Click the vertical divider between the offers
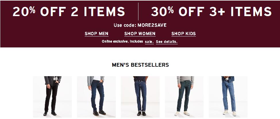280x119 pixels. (x=138, y=11)
